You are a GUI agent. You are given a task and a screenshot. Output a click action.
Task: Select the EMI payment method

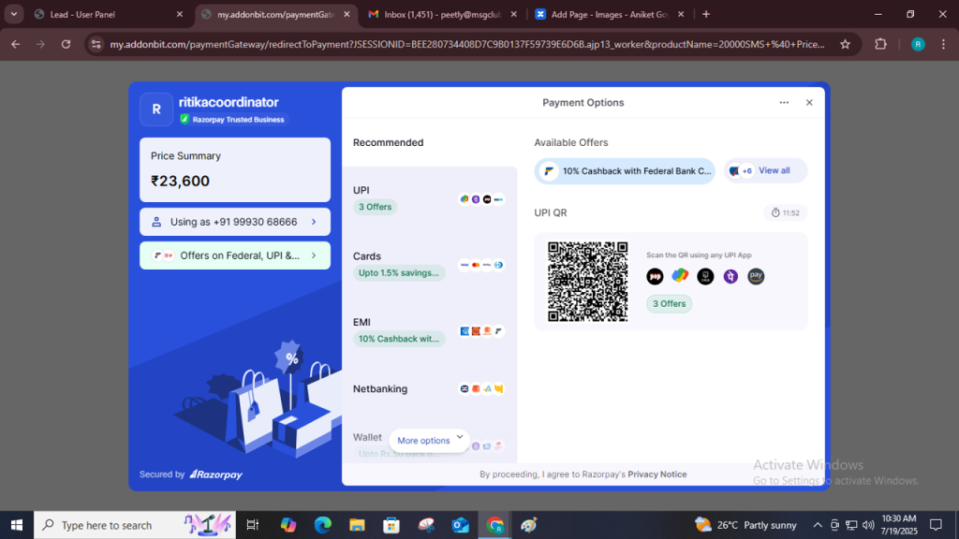429,331
